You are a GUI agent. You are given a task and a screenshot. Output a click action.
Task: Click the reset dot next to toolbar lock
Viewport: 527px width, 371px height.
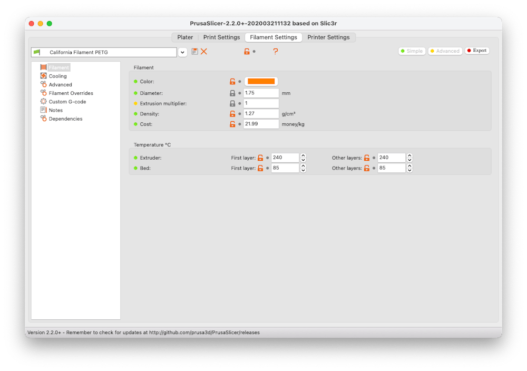point(254,52)
